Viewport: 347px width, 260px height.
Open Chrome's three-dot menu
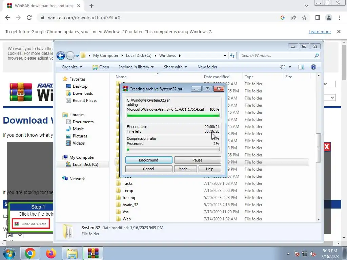pyautogui.click(x=340, y=18)
